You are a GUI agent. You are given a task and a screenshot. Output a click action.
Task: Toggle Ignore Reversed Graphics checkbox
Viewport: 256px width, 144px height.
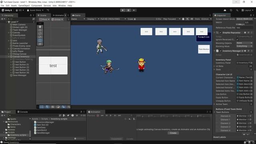pos(237,40)
